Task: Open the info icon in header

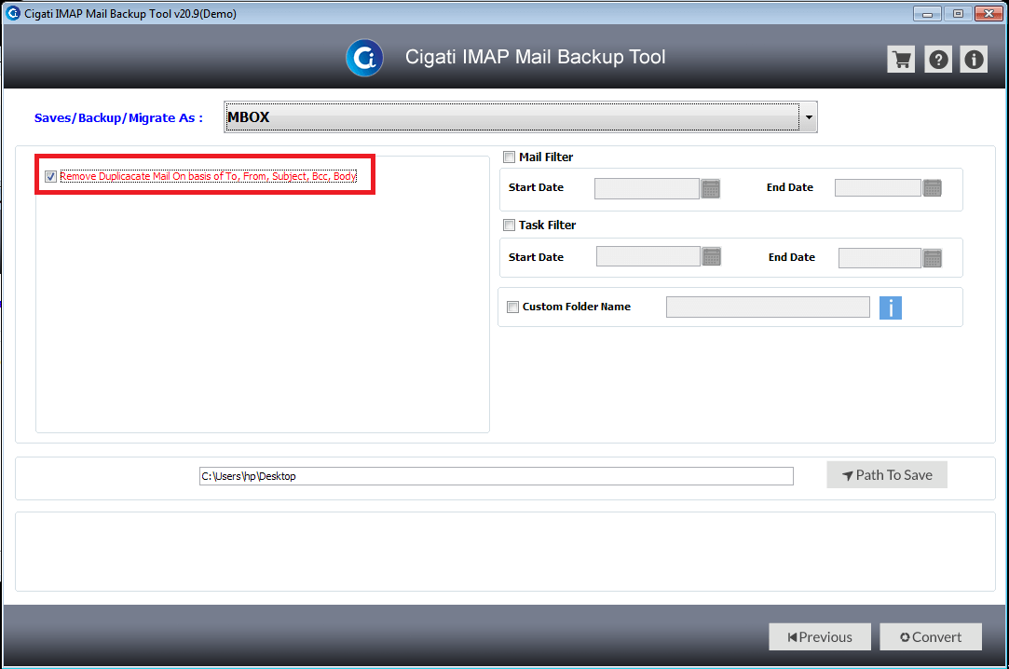Action: (x=974, y=60)
